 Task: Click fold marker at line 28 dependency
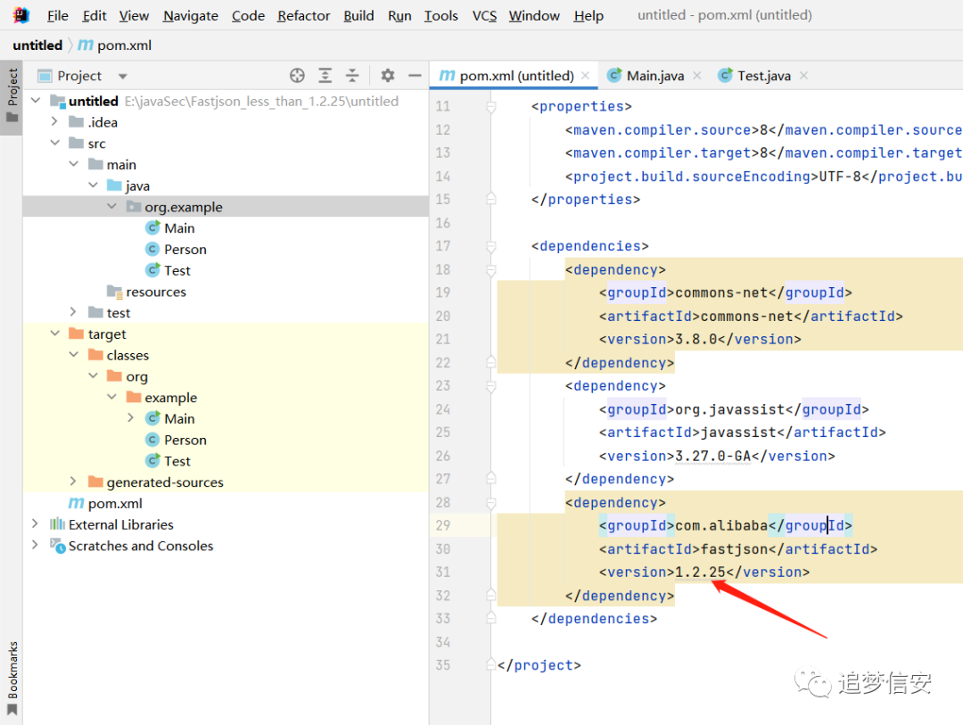point(490,503)
